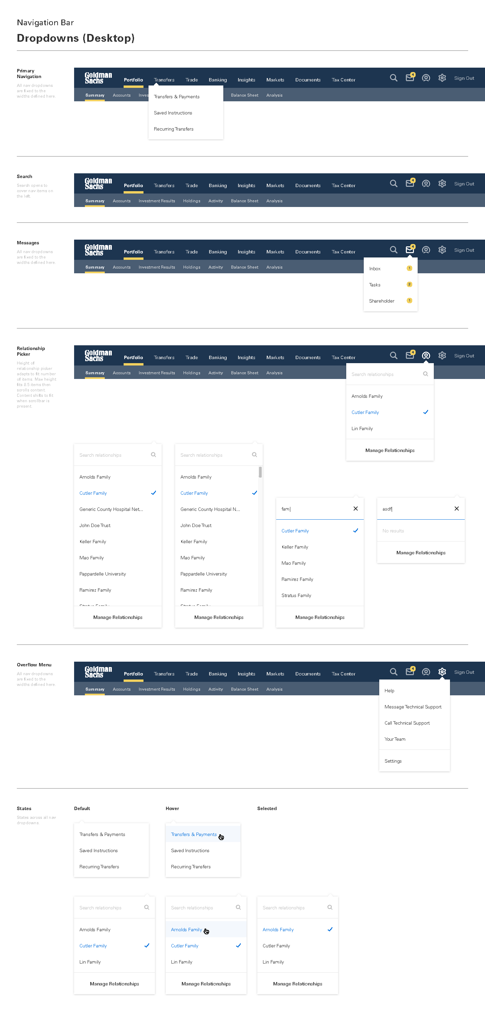Click profile icon in Overflow Menu bar
485x1011 pixels.
(426, 671)
